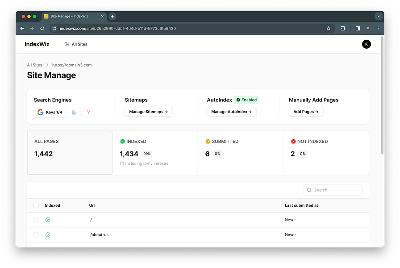Open the browser extensions puzzle icon
This screenshot has width=400, height=268.
(343, 29)
